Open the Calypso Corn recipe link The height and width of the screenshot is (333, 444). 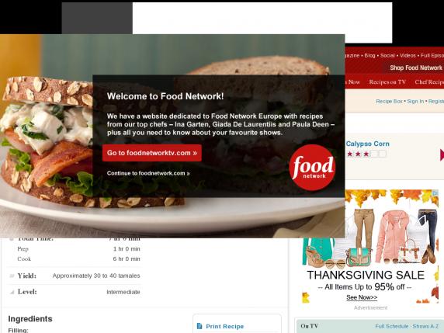coord(368,144)
